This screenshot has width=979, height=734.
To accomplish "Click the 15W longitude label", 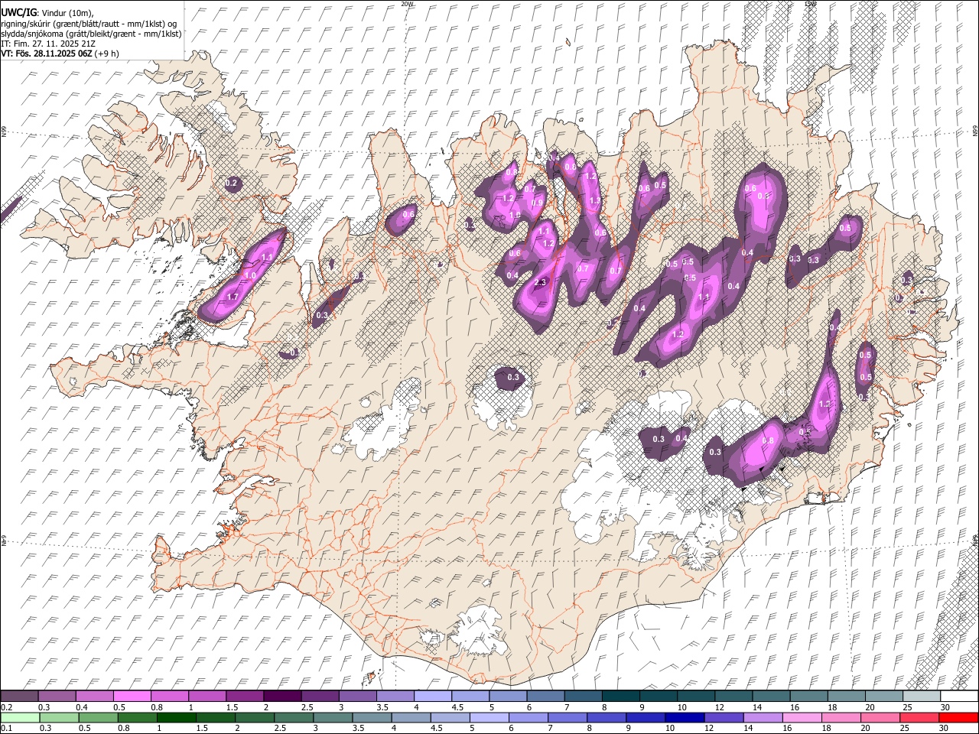I will point(811,4).
